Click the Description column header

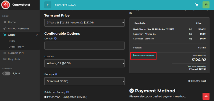pyautogui.click(x=140, y=23)
